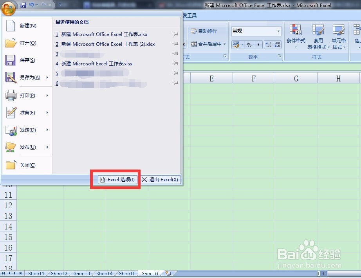Image resolution: width=361 pixels, height=278 pixels.
Task: Choose Save (保存) in Office menu
Action: point(28,60)
